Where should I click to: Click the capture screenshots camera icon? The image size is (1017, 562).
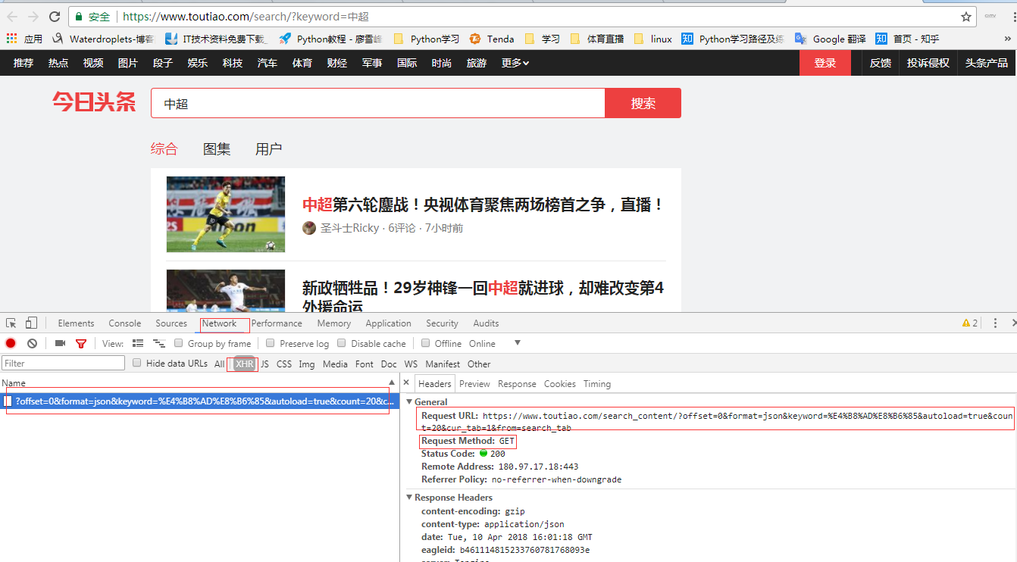(x=60, y=343)
